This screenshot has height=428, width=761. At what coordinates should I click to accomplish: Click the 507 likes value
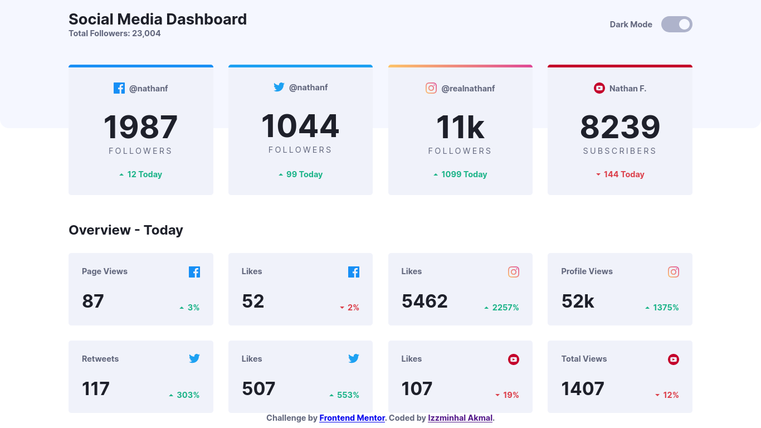tap(258, 389)
